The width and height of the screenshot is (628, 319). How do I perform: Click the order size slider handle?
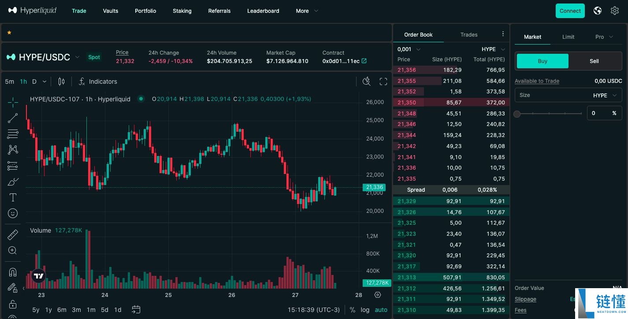pyautogui.click(x=517, y=114)
